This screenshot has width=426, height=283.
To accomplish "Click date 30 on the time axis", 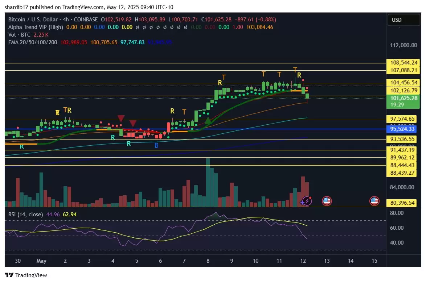I will [x=18, y=261].
